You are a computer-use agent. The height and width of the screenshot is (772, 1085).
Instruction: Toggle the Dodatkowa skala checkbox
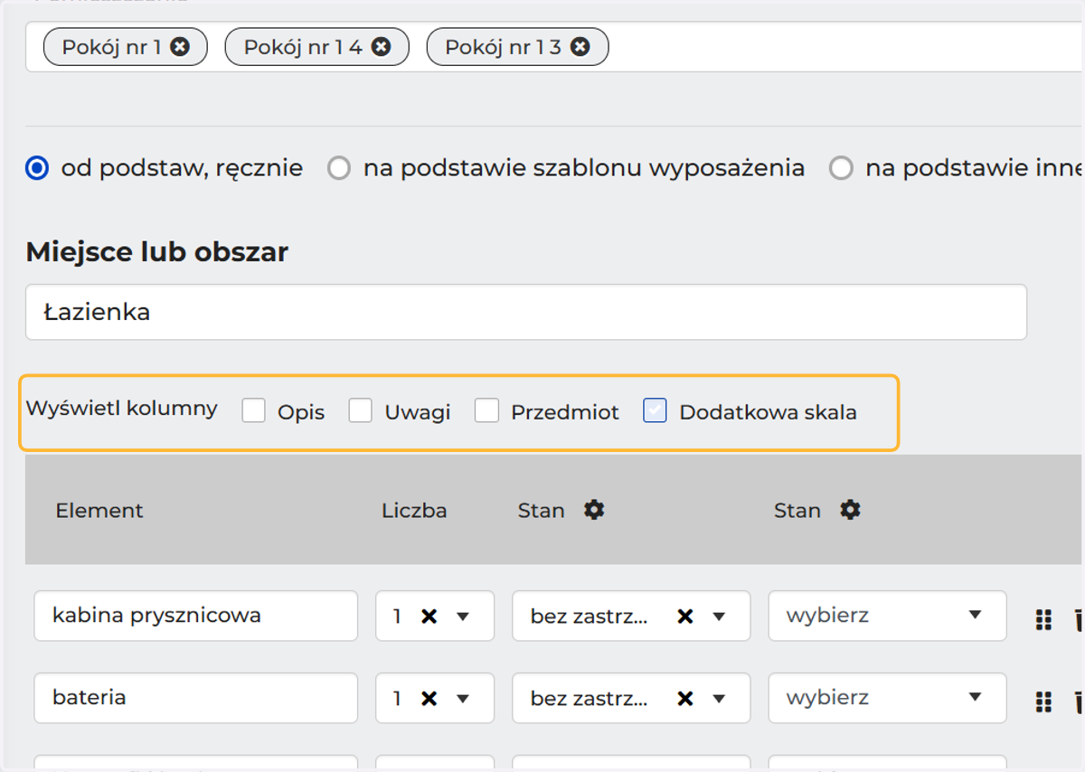[x=655, y=411]
